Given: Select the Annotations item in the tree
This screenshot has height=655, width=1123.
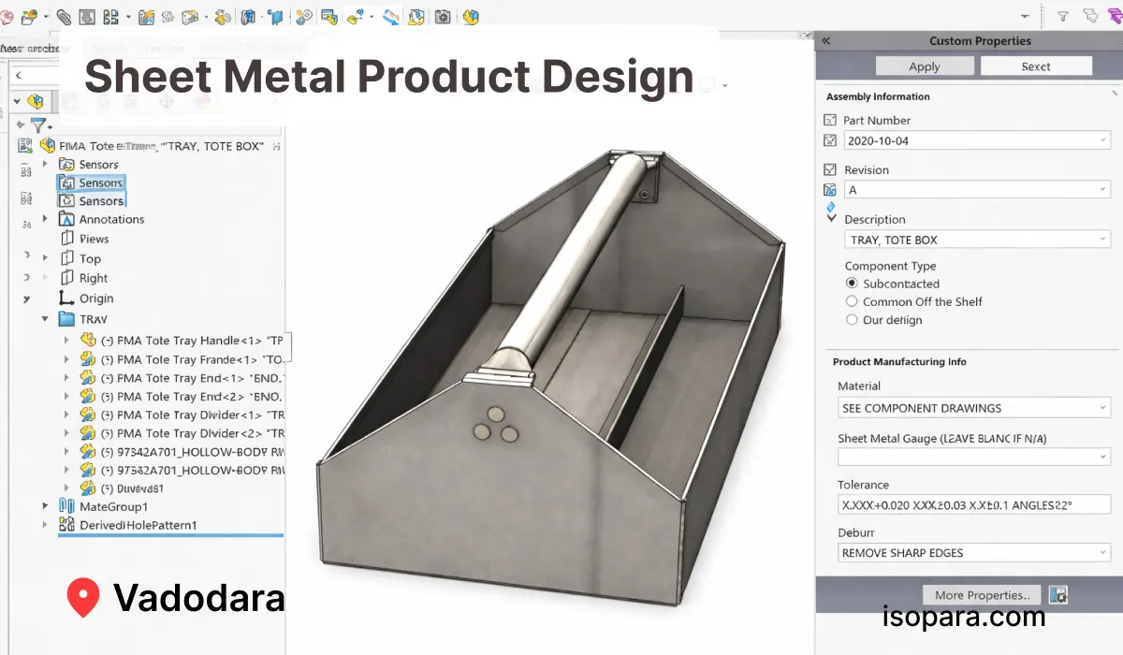Looking at the screenshot, I should pyautogui.click(x=111, y=219).
